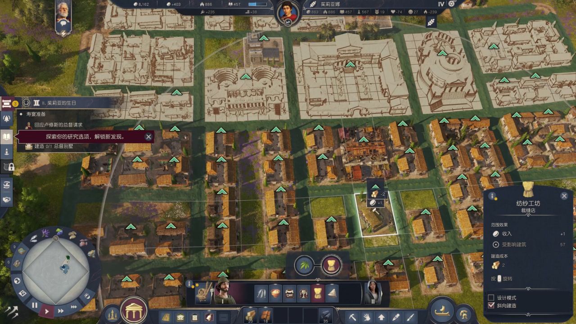The height and width of the screenshot is (324, 576).
Task: Open the roads category in build bar
Action: point(166,317)
